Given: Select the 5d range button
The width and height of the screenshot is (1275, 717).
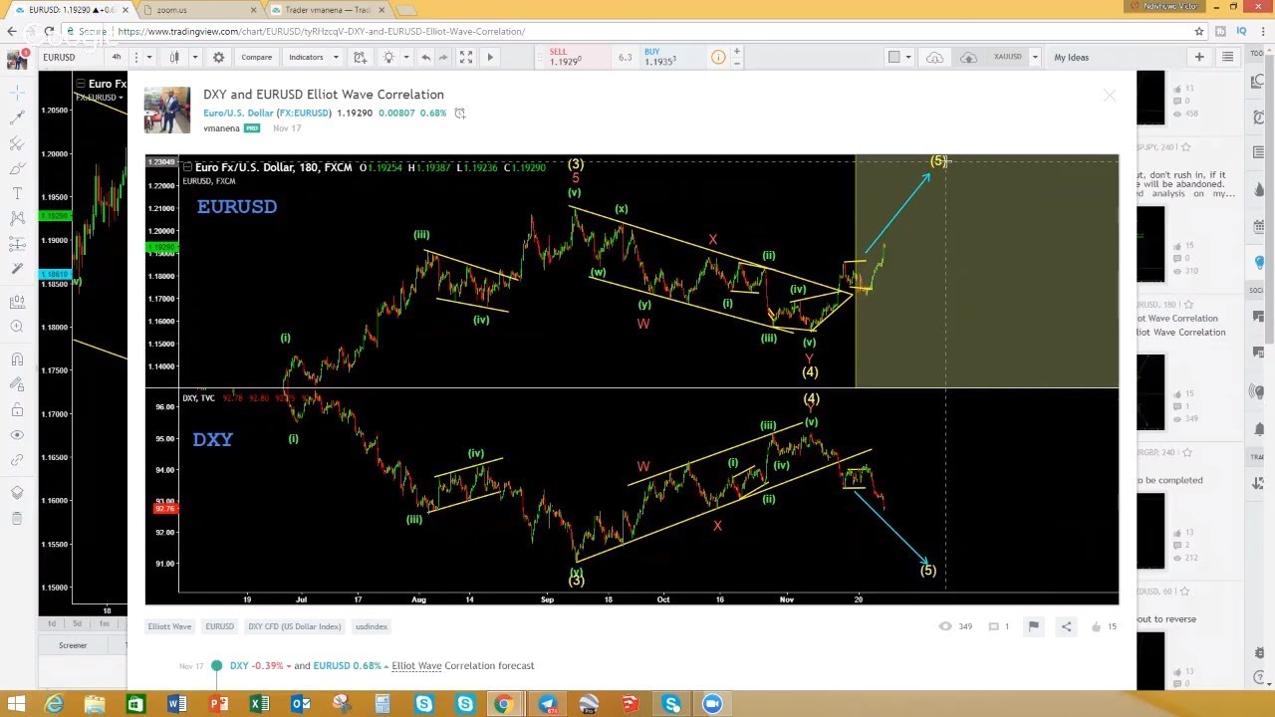Looking at the screenshot, I should [x=77, y=623].
